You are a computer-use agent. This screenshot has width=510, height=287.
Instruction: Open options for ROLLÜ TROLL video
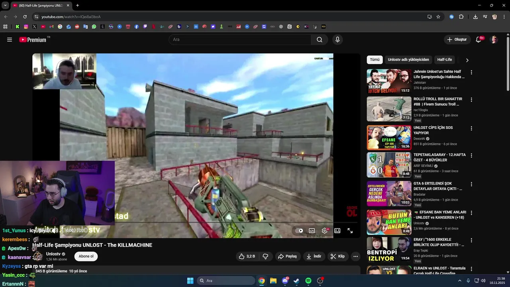[x=471, y=100]
